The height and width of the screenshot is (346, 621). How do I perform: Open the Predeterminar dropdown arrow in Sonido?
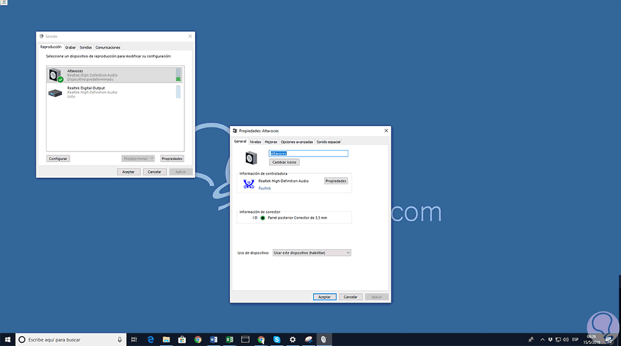point(152,158)
